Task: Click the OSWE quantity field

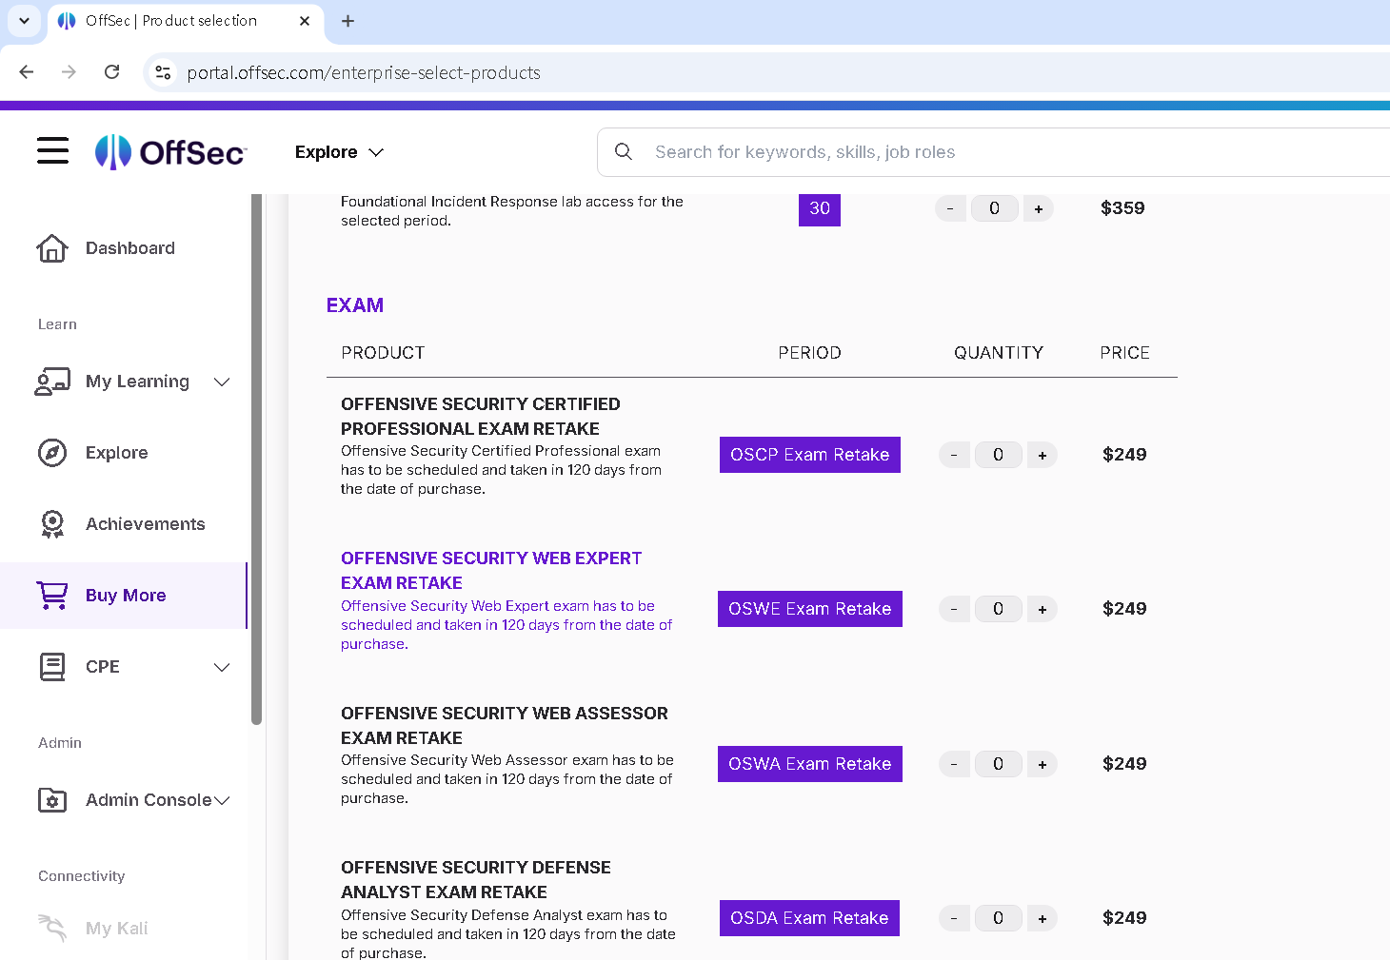Action: [x=999, y=609]
